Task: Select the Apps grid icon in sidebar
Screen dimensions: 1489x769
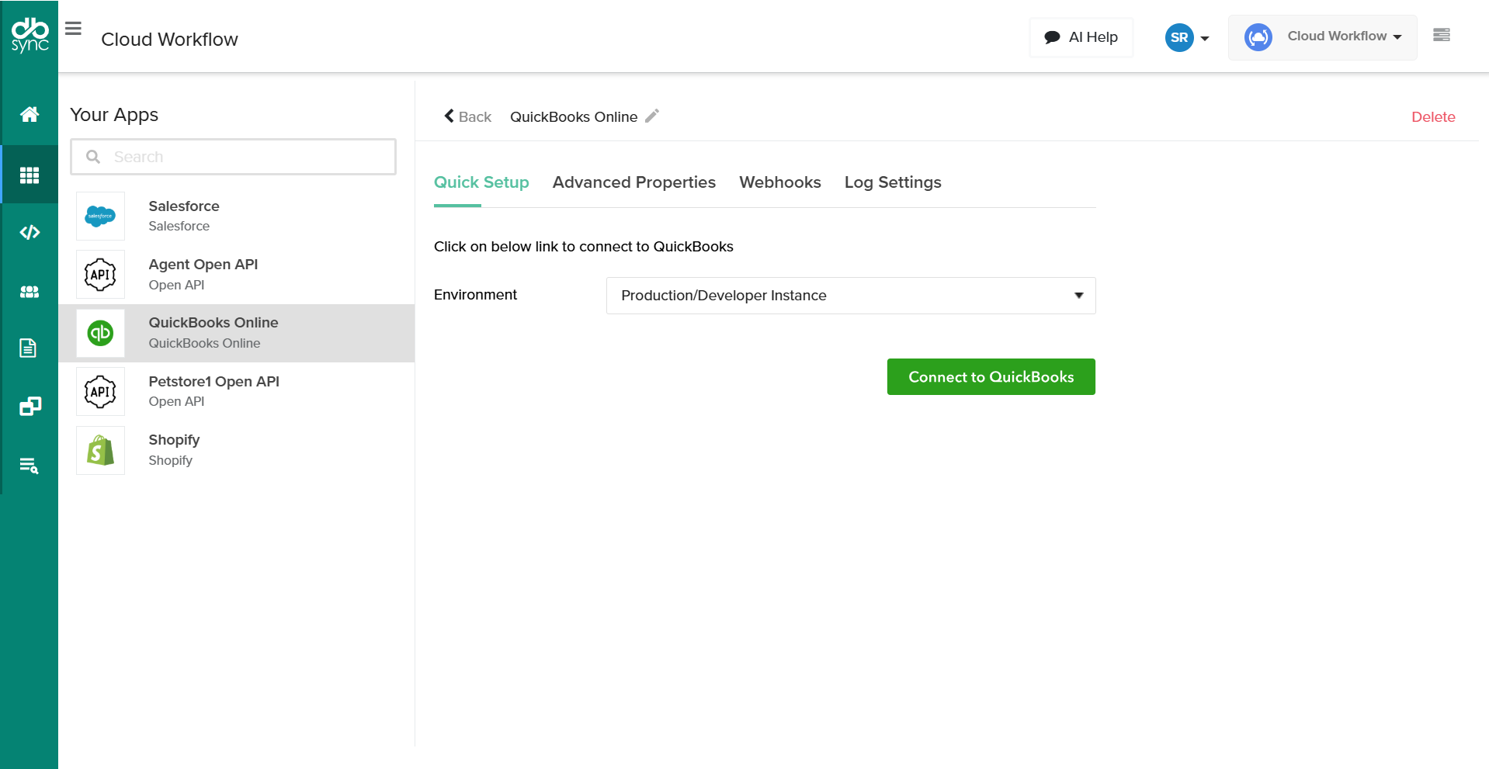Action: pos(30,175)
